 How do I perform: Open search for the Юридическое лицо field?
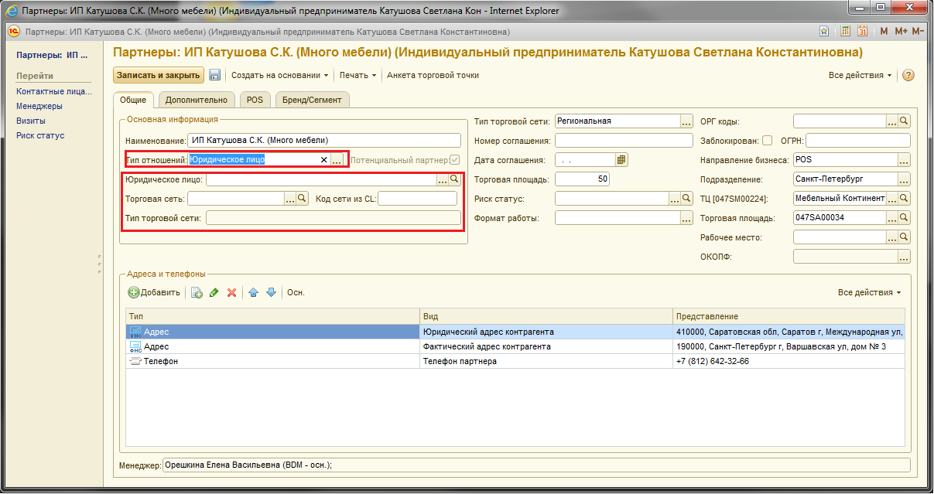tap(455, 179)
